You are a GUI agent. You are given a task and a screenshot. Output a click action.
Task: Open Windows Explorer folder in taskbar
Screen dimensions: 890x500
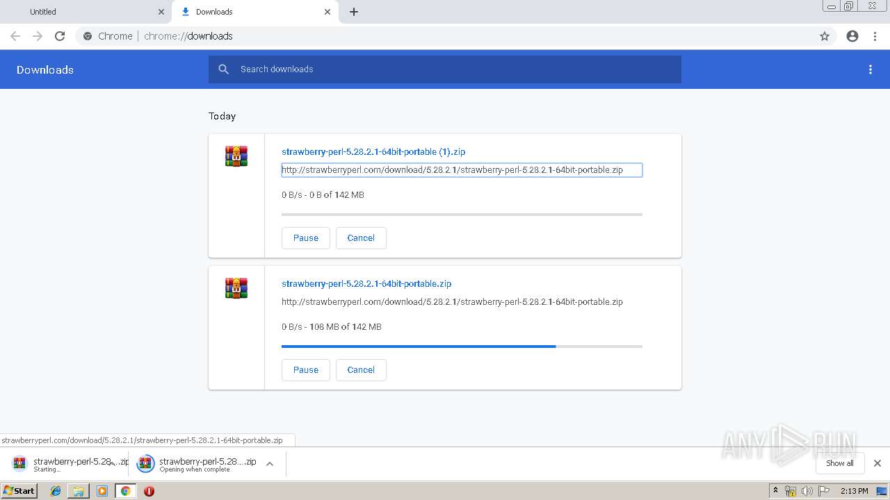79,491
